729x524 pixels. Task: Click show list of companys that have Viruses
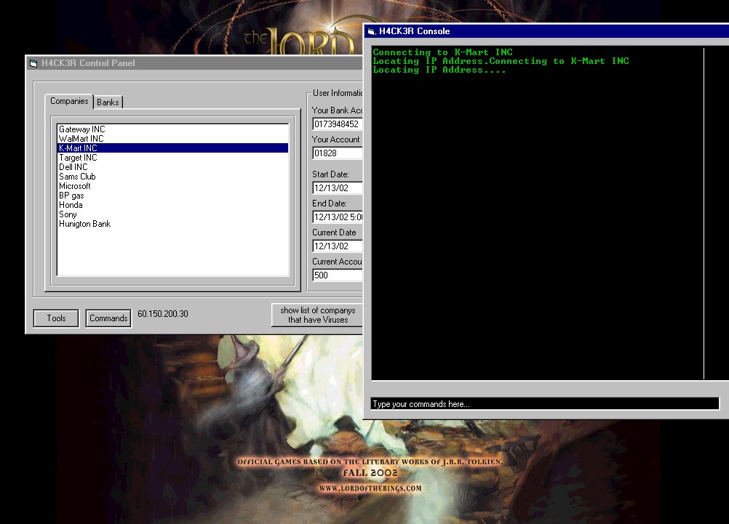[317, 315]
